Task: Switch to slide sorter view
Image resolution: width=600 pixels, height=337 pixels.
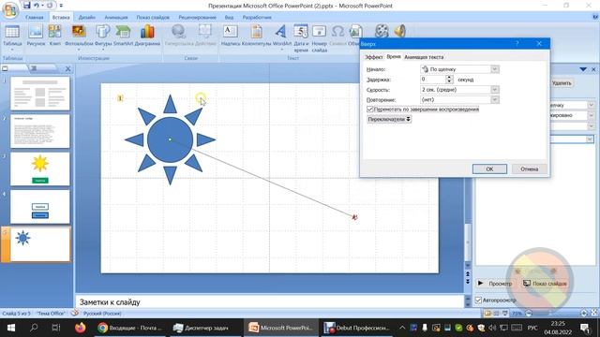Action: (x=496, y=314)
